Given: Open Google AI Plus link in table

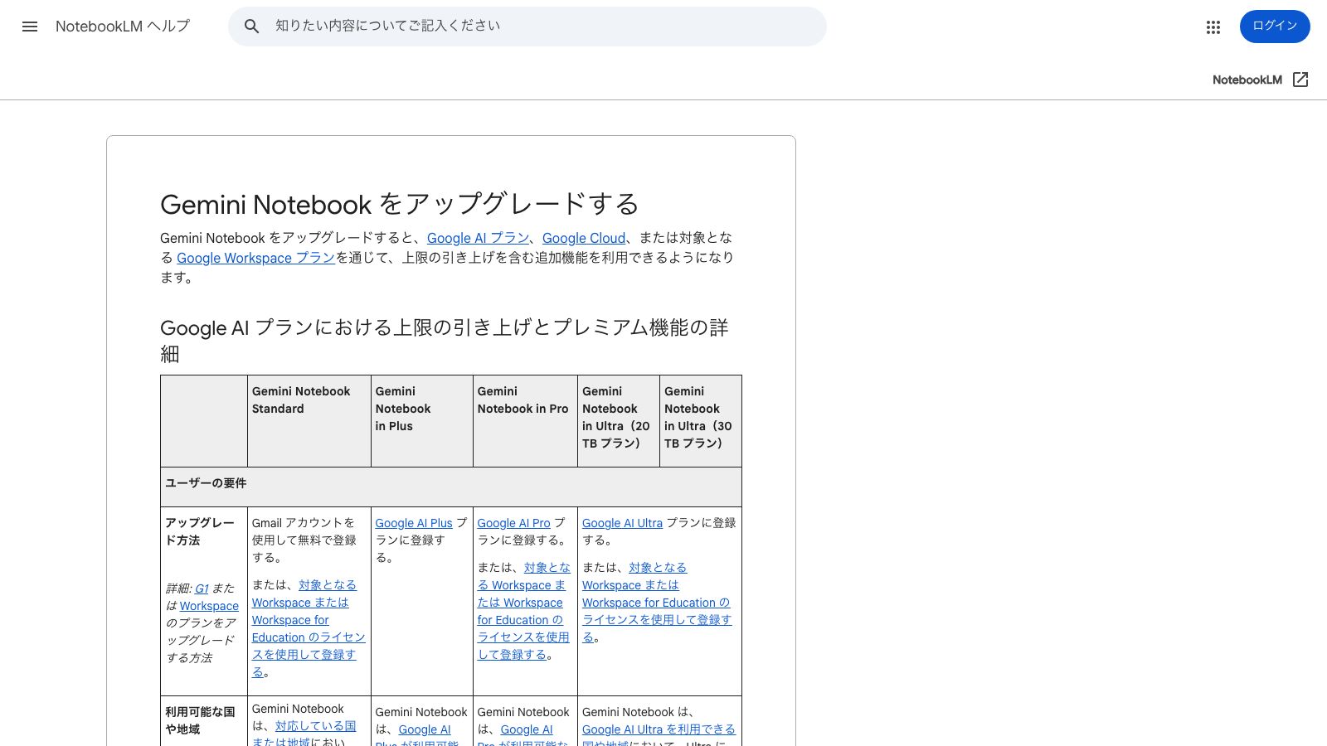Looking at the screenshot, I should tap(414, 523).
